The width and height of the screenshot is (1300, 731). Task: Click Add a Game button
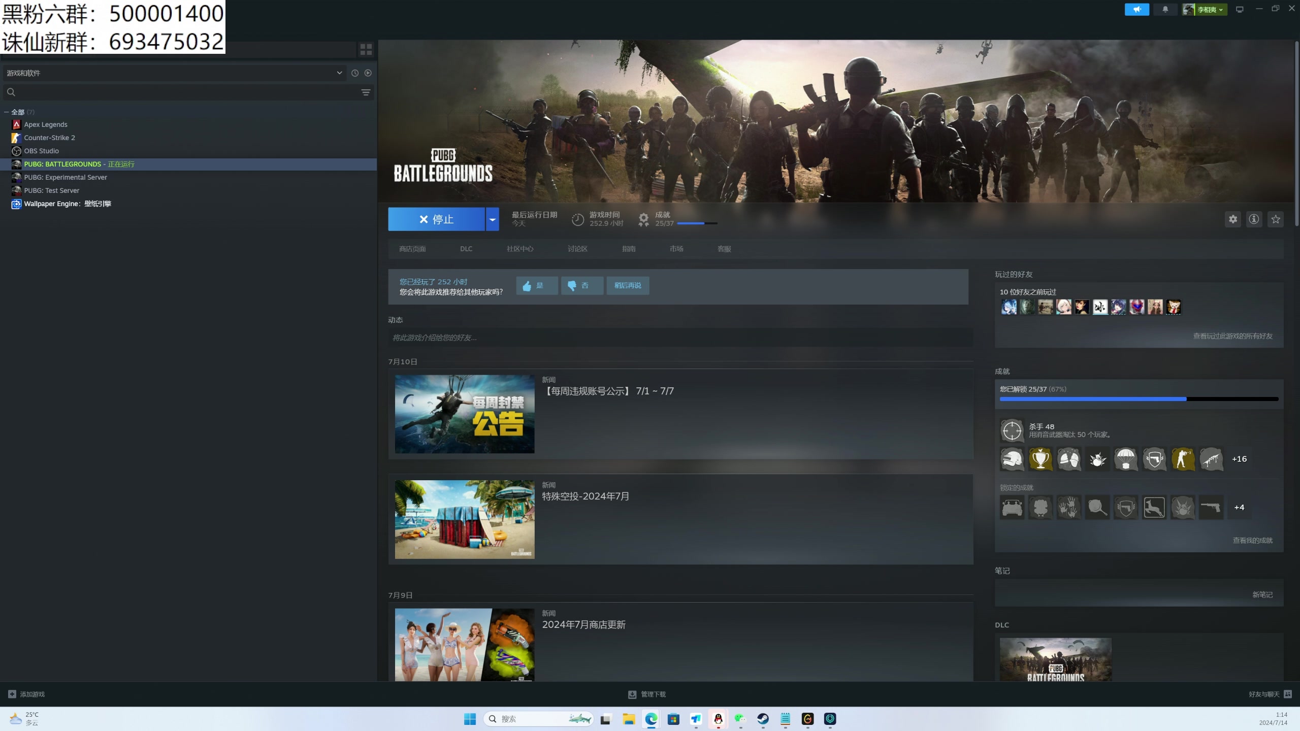coord(26,694)
